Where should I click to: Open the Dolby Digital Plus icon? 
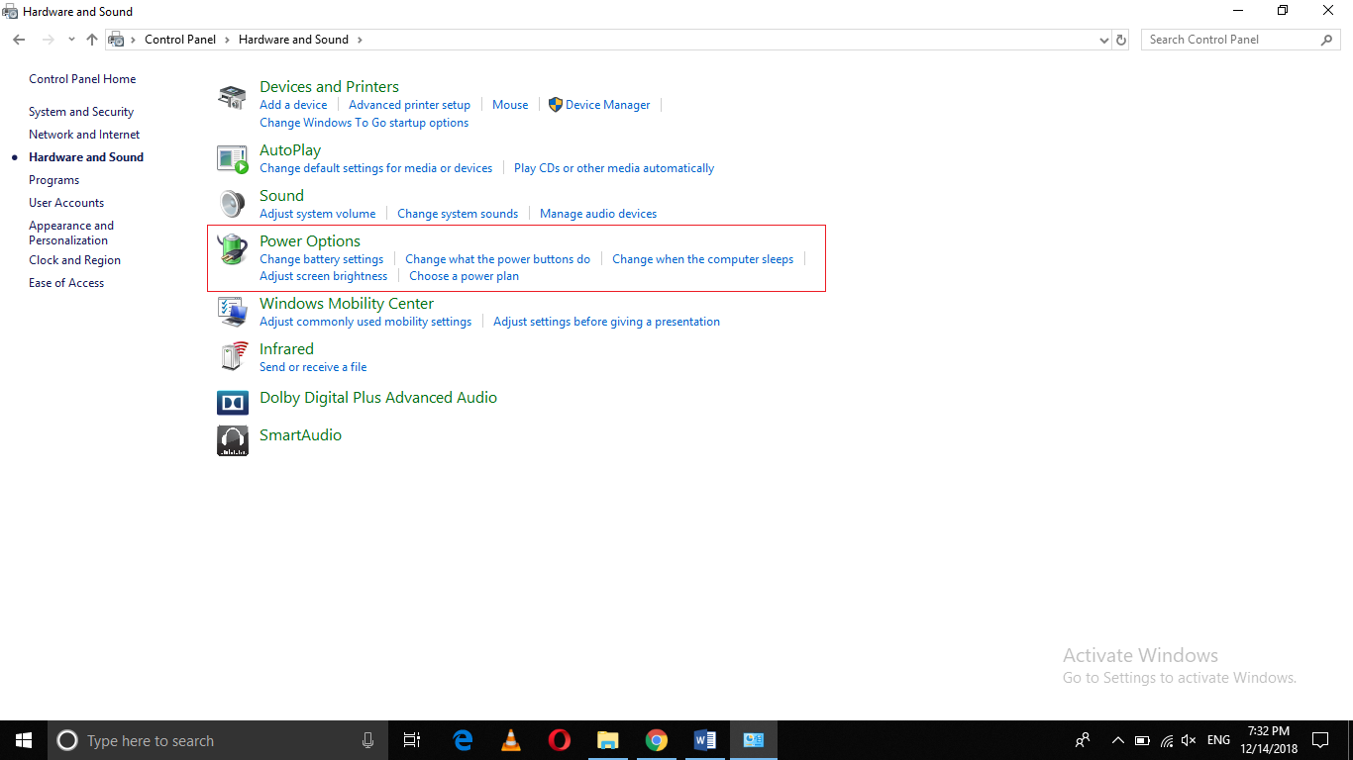(x=232, y=402)
